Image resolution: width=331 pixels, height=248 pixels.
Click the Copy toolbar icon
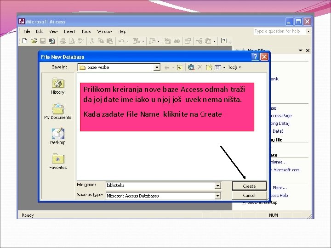101,41
